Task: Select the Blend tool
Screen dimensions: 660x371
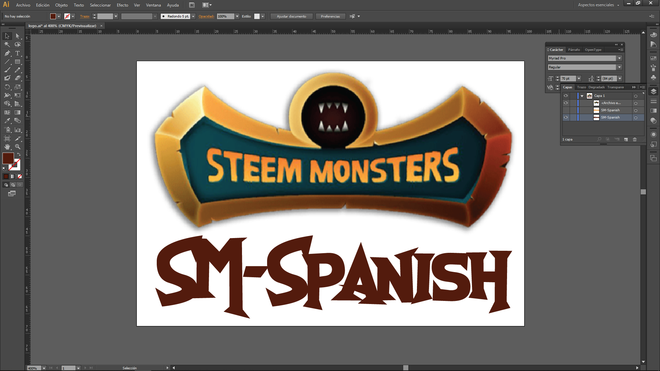Action: click(x=18, y=121)
